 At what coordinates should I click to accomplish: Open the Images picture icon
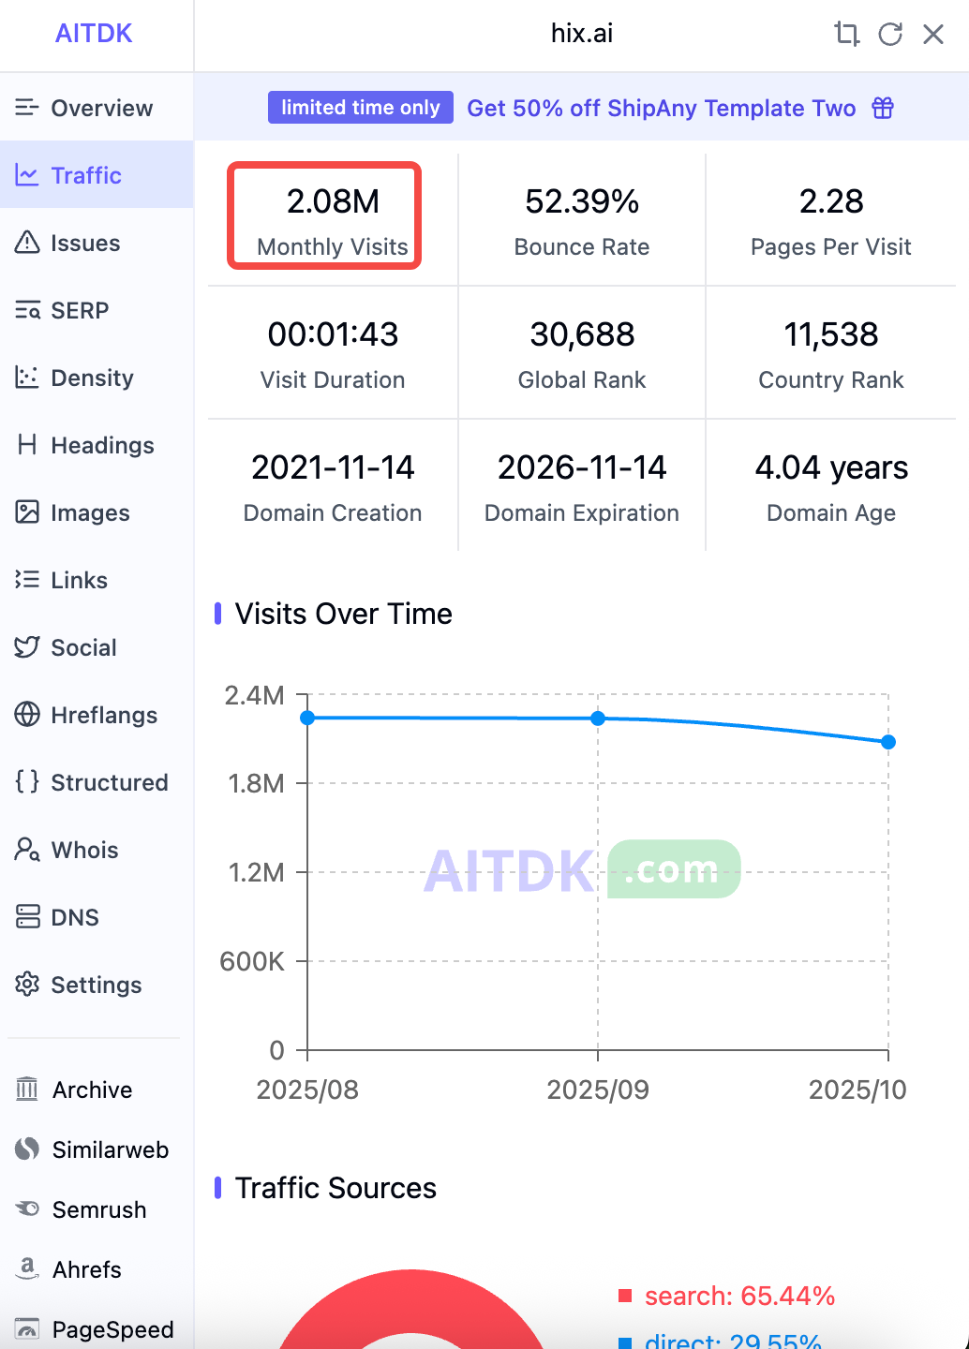point(27,512)
